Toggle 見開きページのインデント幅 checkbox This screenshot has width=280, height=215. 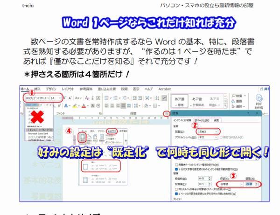coord(176,165)
